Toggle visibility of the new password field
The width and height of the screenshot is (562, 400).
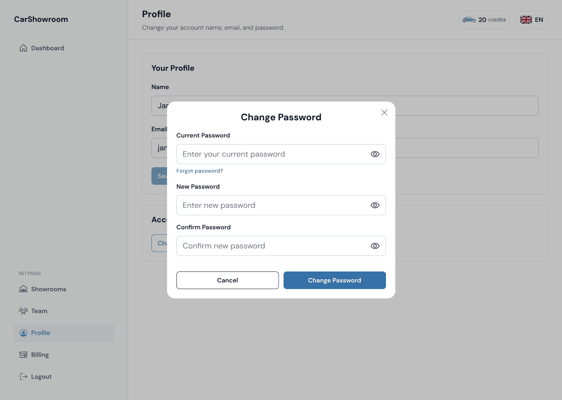click(375, 205)
